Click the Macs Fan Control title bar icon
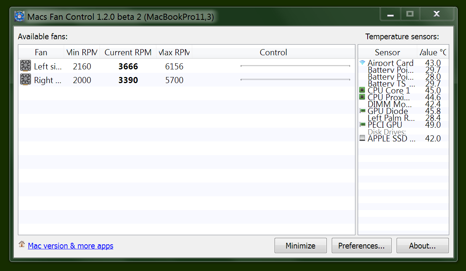The image size is (466, 271). coord(19,17)
